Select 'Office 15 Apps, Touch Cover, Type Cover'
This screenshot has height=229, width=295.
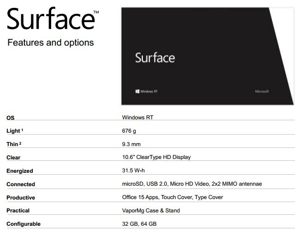[x=172, y=197]
